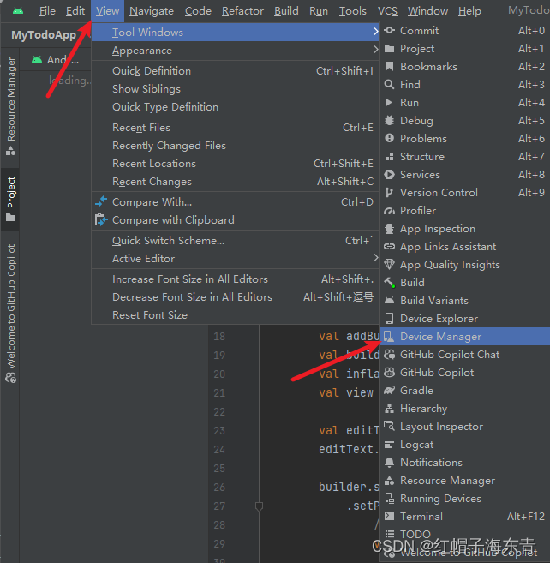
Task: Open the Run tool window
Action: tap(464, 103)
